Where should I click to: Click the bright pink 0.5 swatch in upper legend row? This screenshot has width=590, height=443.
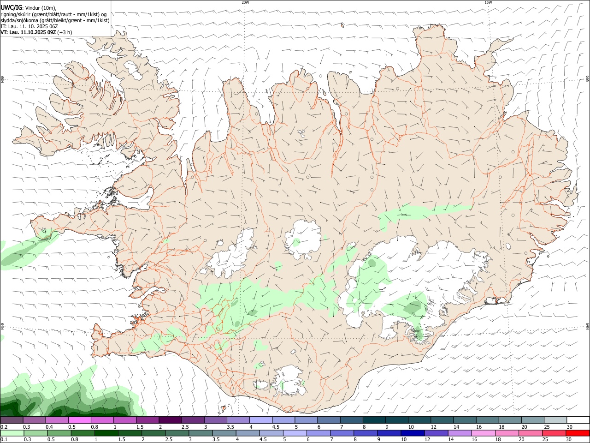coord(79,420)
